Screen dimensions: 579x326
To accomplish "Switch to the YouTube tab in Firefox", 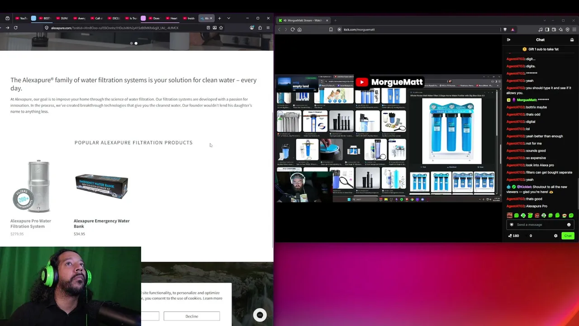I will click(x=21, y=18).
